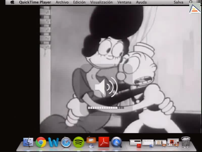
Task: Open Spotlight search magnifier in menu bar
Action: [x=191, y=2]
